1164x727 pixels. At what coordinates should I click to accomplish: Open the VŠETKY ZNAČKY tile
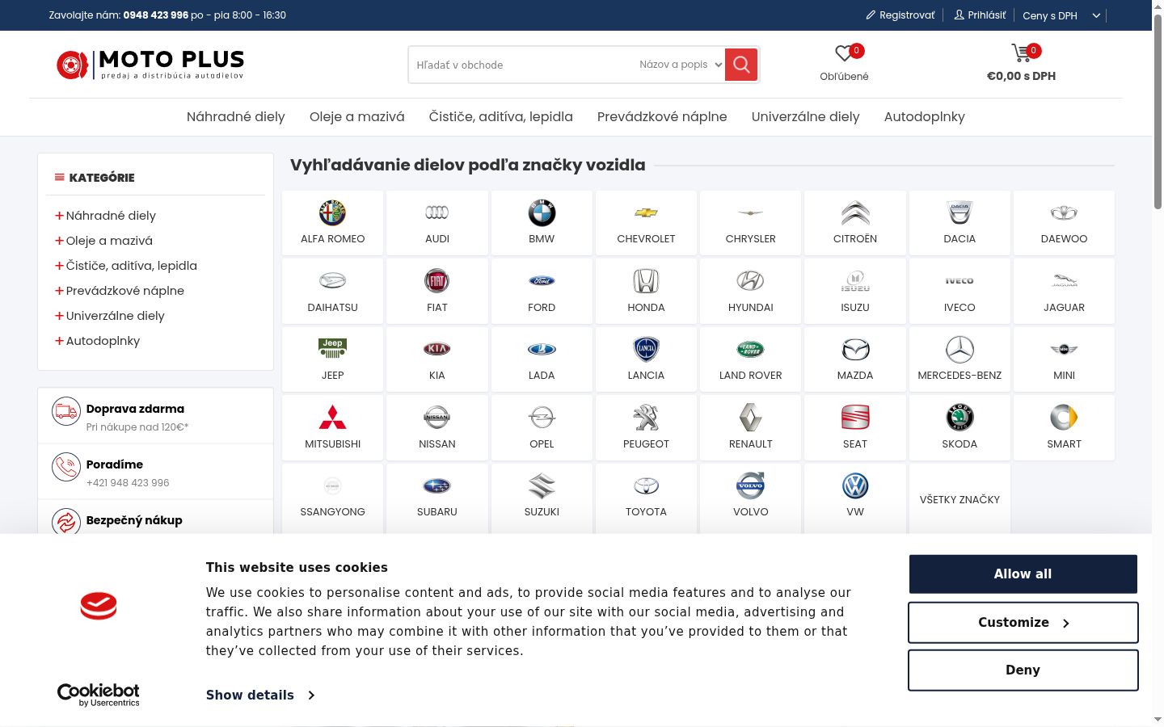pos(959,499)
